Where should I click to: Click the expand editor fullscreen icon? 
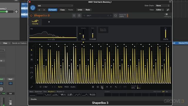pyautogui.click(x=32, y=87)
